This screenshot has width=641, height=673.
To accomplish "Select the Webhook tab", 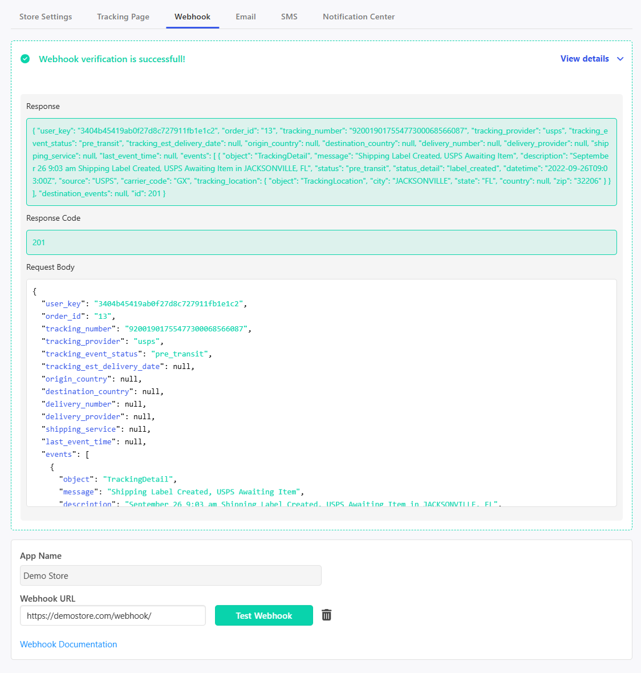I will point(192,17).
